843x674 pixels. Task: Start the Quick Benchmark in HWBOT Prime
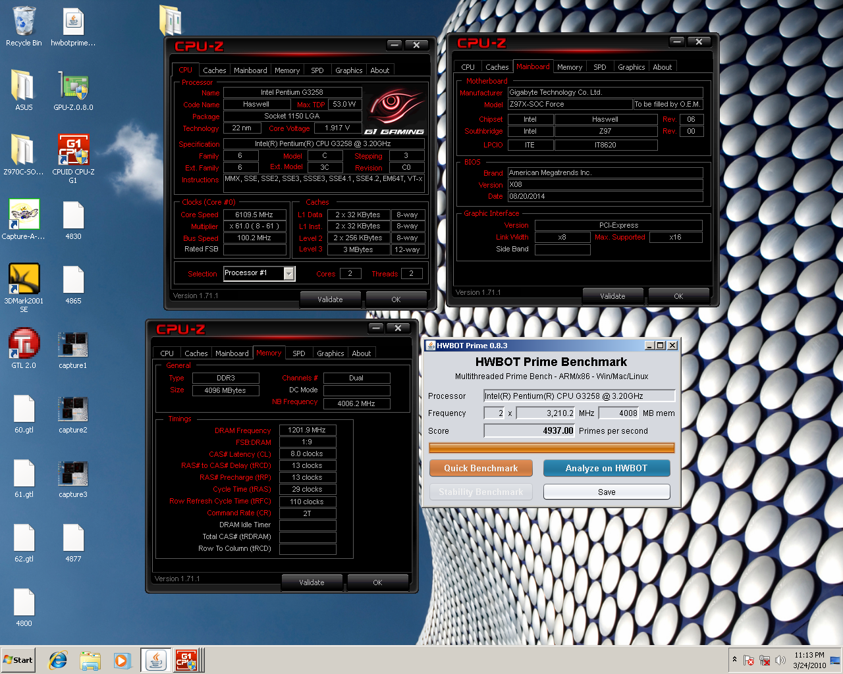click(x=481, y=468)
